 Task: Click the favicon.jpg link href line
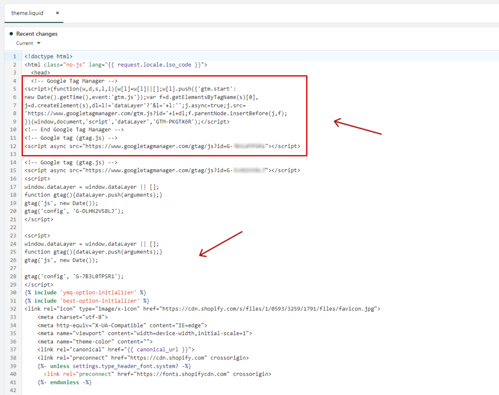[x=202, y=309]
